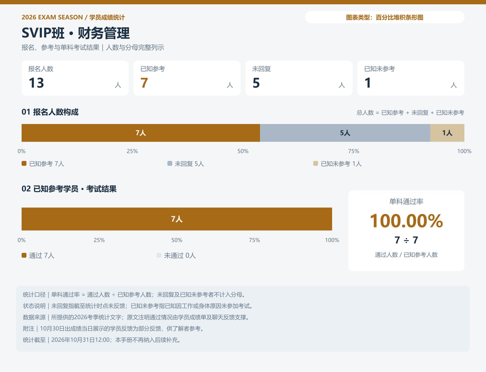
Task: Click the 统计口径 note line
Action: pos(135,295)
